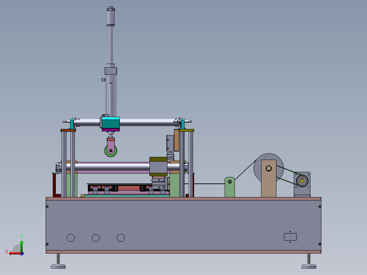Select the square collar block on the cylinder
367x275 pixels.
(111, 71)
